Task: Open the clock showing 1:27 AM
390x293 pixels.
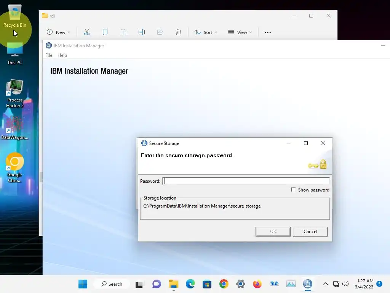Action: tap(364, 284)
